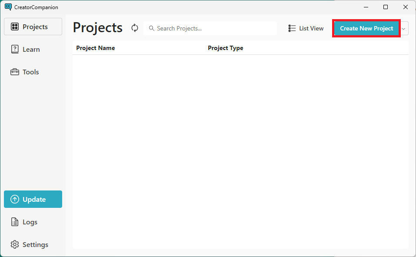Viewport: 416px width, 257px height.
Task: Minimize the CreatorCompanion window
Action: (366, 7)
